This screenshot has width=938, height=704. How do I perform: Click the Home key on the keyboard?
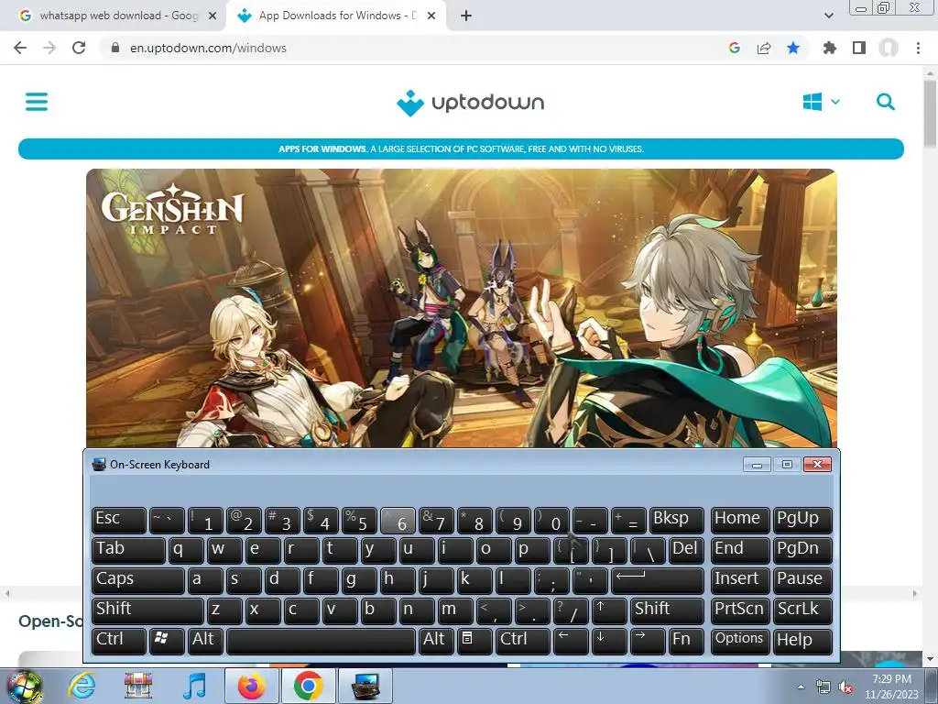(x=740, y=521)
